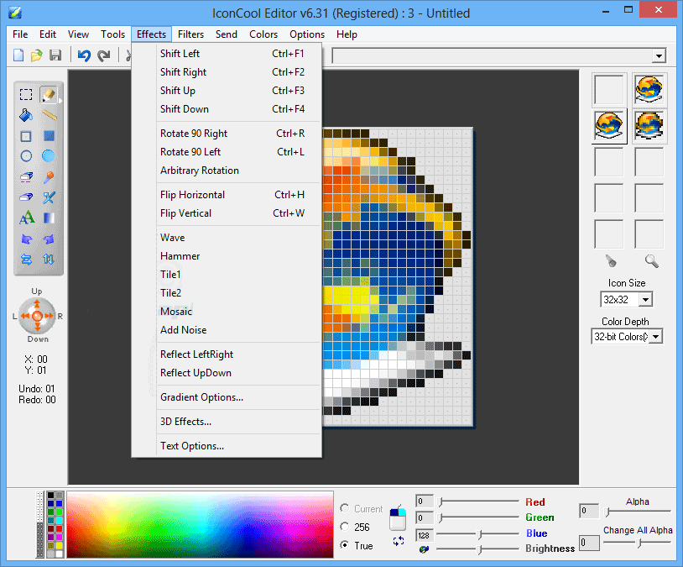
Task: Click the magnifier zoom icon
Action: click(x=650, y=261)
